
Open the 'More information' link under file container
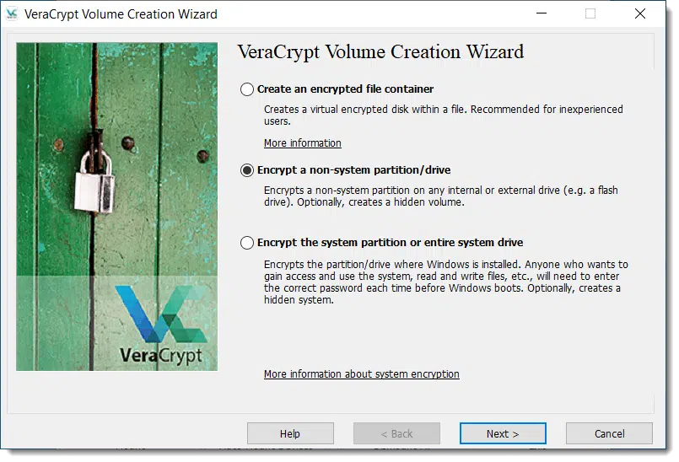[302, 142]
